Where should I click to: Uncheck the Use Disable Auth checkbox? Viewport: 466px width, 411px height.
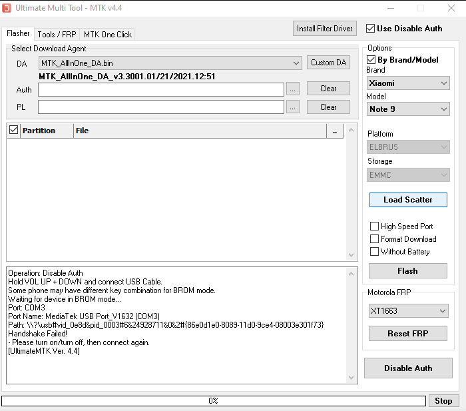click(x=371, y=29)
